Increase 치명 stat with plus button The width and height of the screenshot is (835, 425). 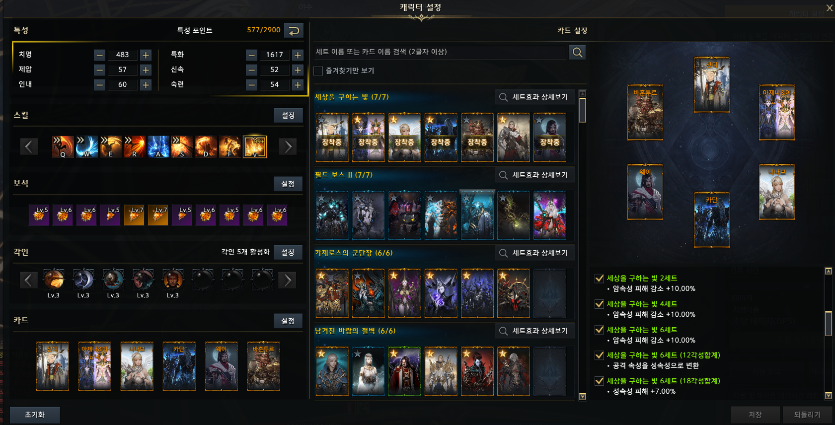(x=146, y=55)
